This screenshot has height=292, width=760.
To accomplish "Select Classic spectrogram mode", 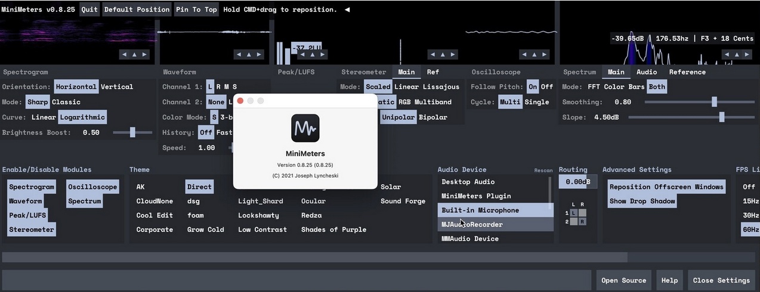I will pyautogui.click(x=66, y=102).
